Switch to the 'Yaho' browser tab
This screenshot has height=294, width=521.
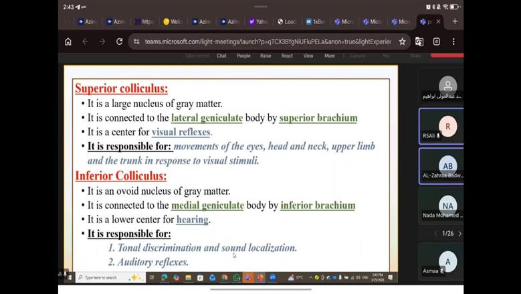(258, 21)
